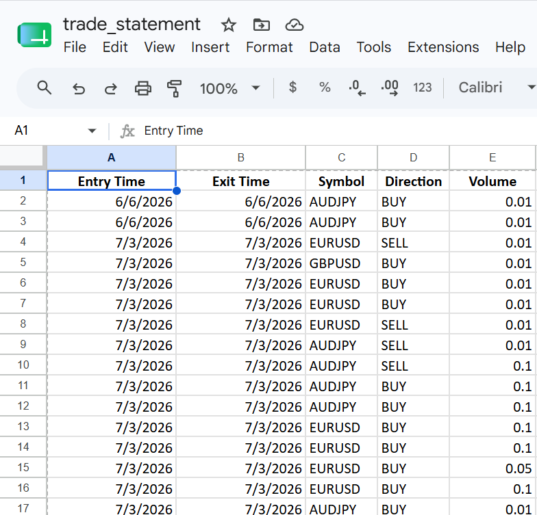Image resolution: width=537 pixels, height=515 pixels.
Task: Open the zoom 100% dropdown
Action: tap(230, 88)
